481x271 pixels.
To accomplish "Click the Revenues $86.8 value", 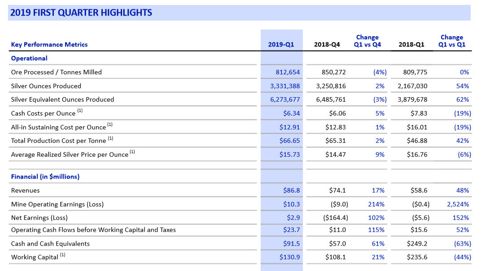I will click(x=291, y=190).
